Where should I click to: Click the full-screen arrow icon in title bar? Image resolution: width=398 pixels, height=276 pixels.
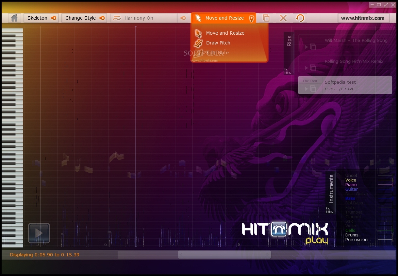coord(387,5)
